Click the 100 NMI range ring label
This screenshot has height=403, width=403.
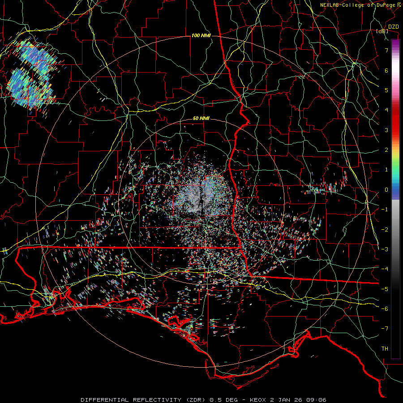click(x=201, y=35)
